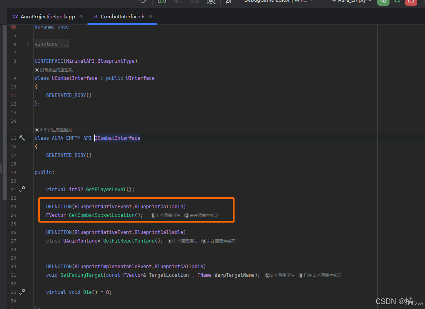The image size is (425, 309).
Task: Click the AURA_EMPTY_API macro
Action: point(71,138)
